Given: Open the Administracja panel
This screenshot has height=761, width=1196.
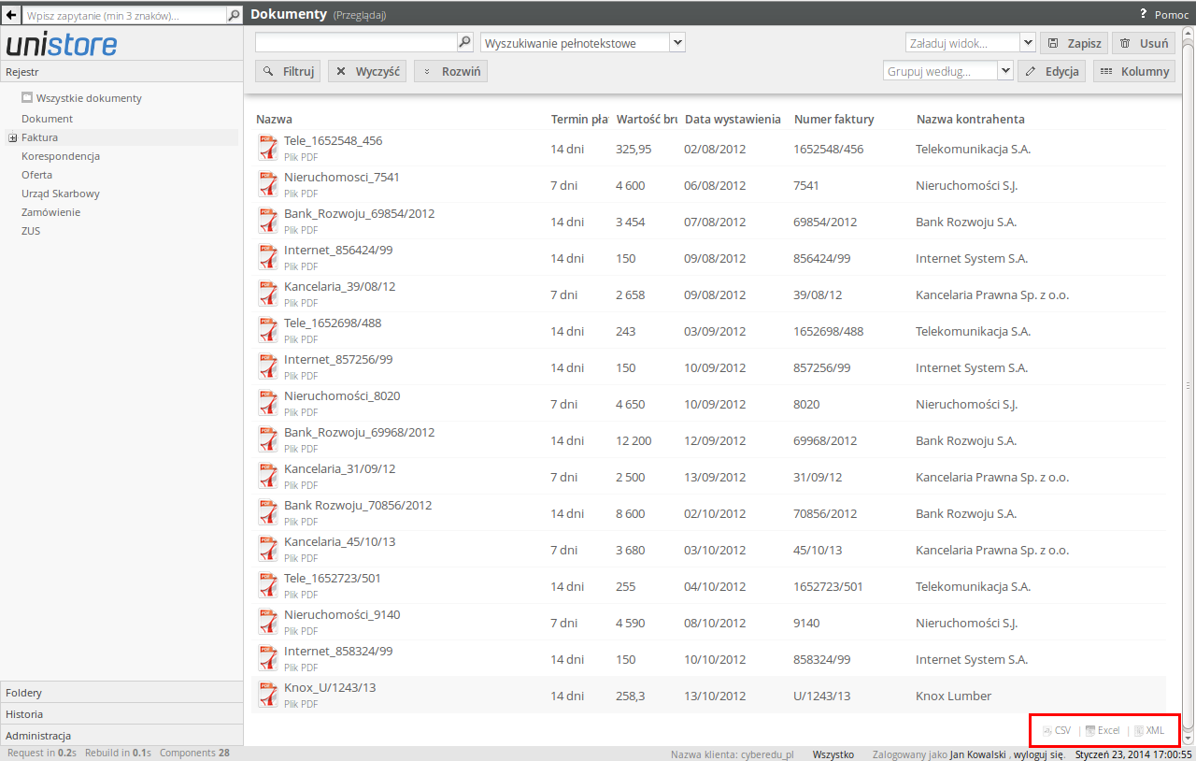Looking at the screenshot, I should [121, 735].
